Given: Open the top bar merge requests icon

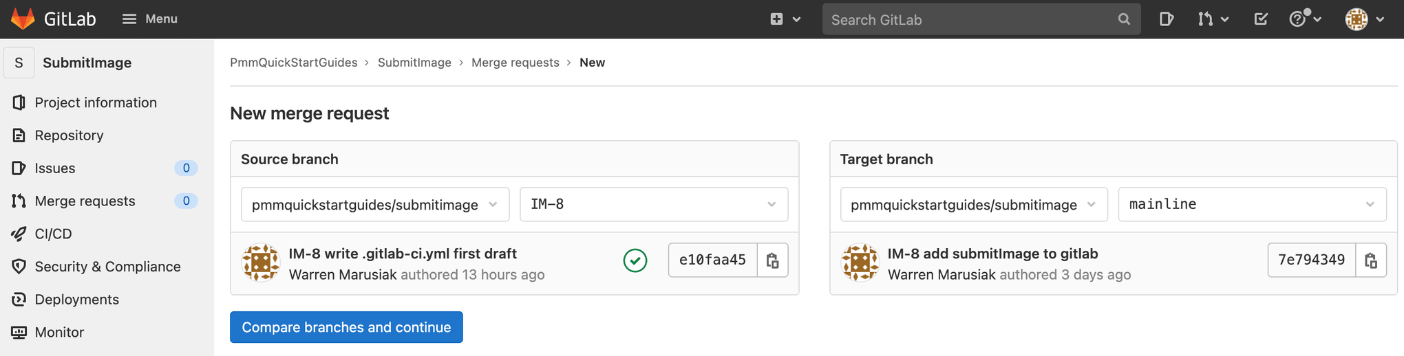Looking at the screenshot, I should [x=1206, y=19].
